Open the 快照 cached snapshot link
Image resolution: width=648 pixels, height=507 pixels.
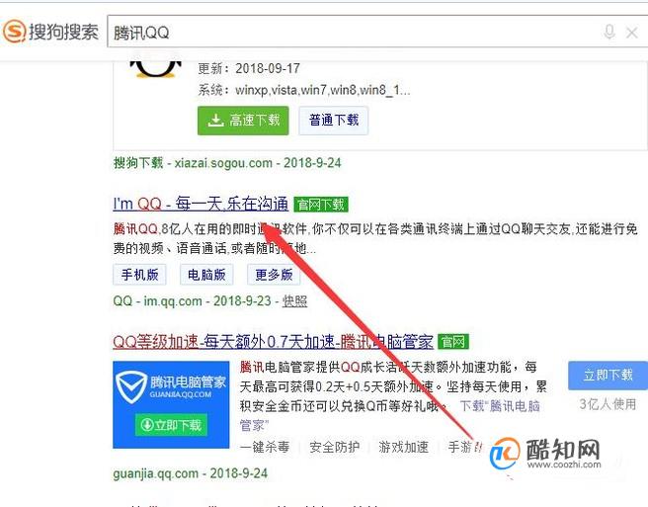point(294,301)
